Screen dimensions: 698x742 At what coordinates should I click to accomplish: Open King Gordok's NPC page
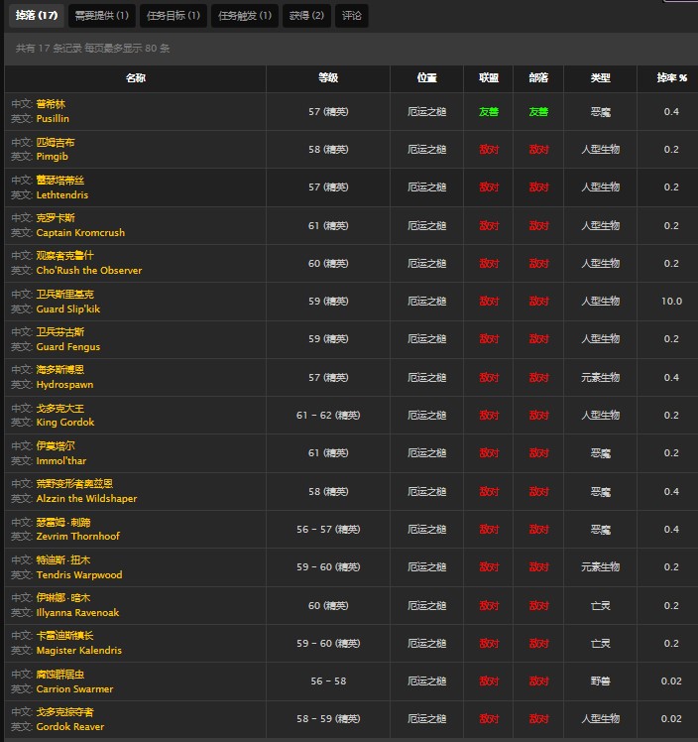pos(65,423)
